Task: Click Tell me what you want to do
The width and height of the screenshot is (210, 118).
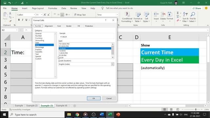Action: coord(119,8)
